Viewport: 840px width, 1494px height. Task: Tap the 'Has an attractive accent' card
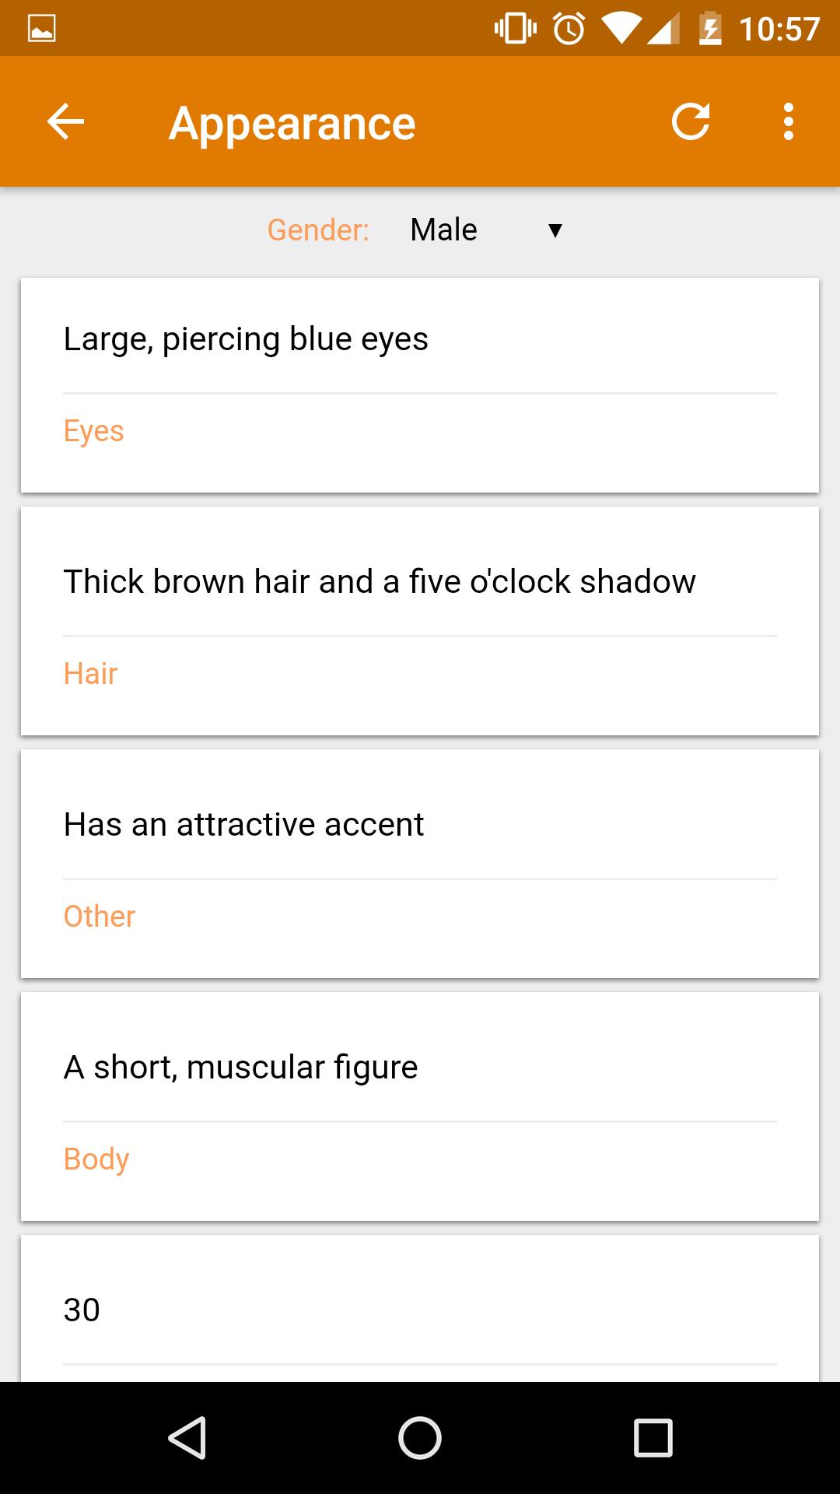(244, 824)
